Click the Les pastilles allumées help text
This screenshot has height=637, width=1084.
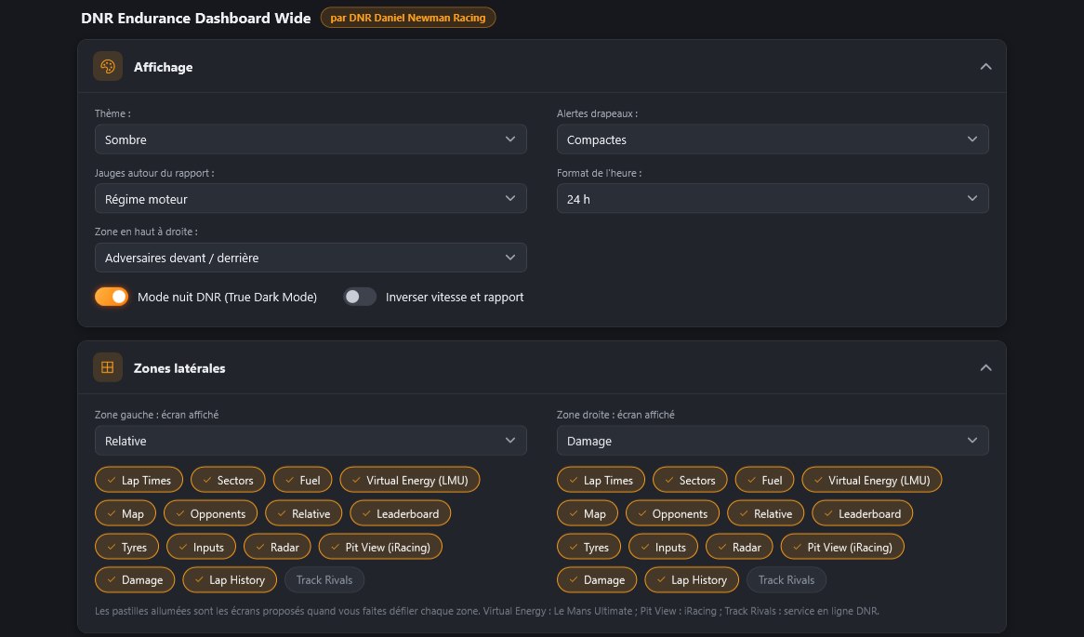pyautogui.click(x=487, y=611)
